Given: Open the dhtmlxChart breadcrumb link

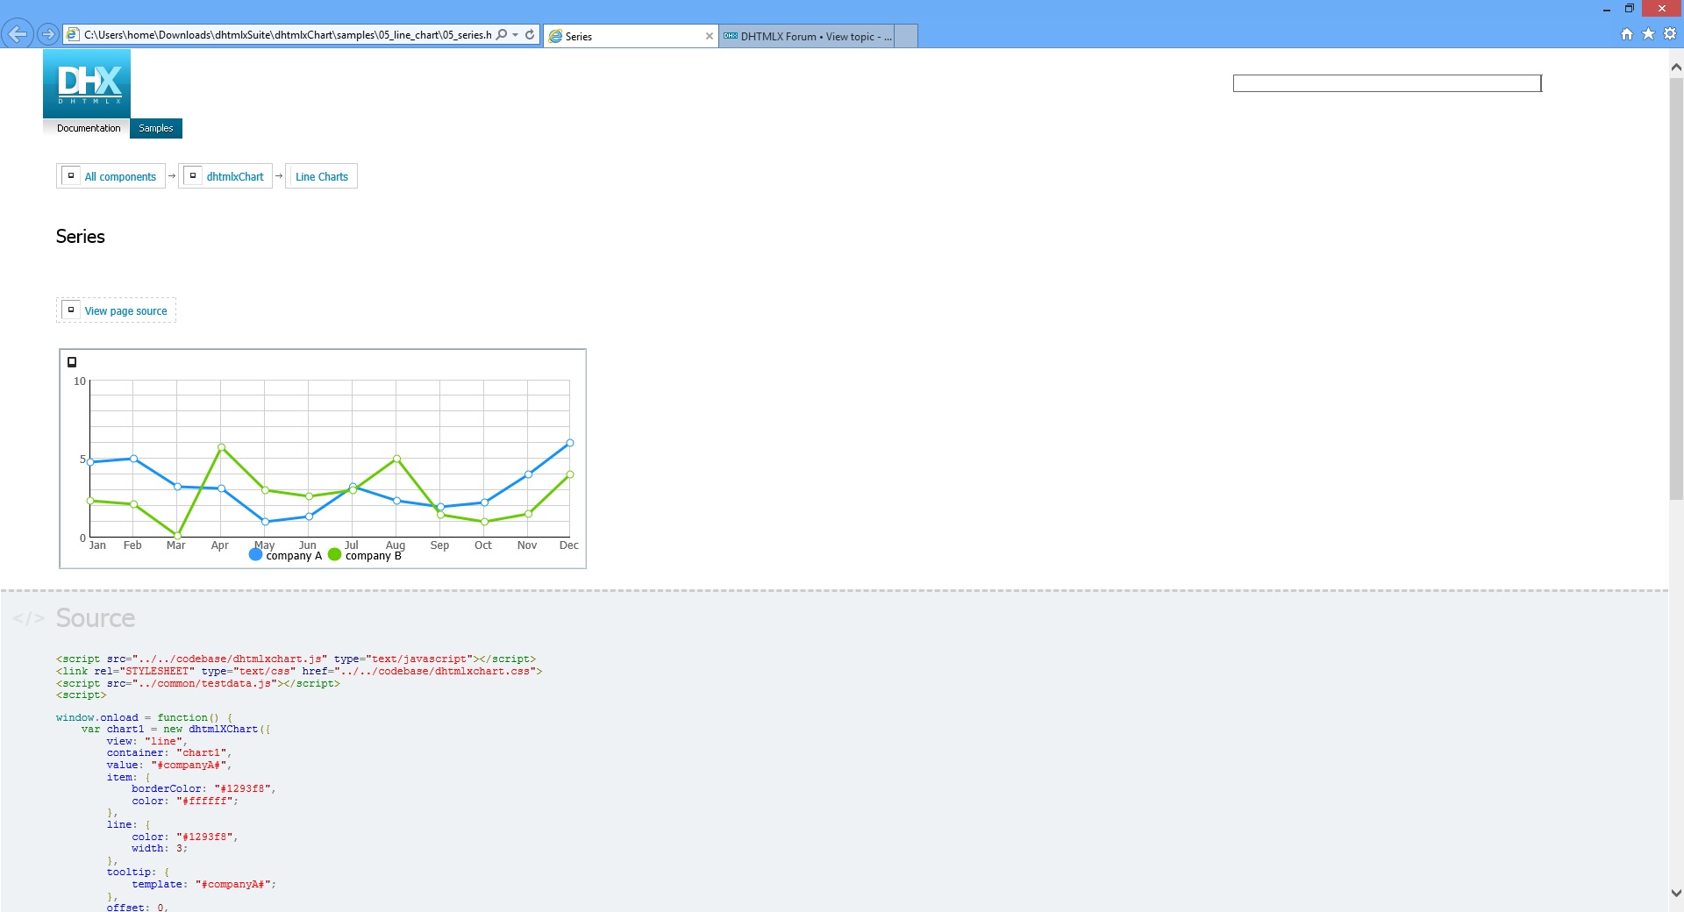Looking at the screenshot, I should tap(235, 176).
